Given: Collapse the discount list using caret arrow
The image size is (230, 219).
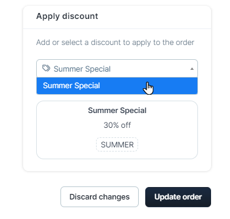Looking at the screenshot, I should 191,69.
